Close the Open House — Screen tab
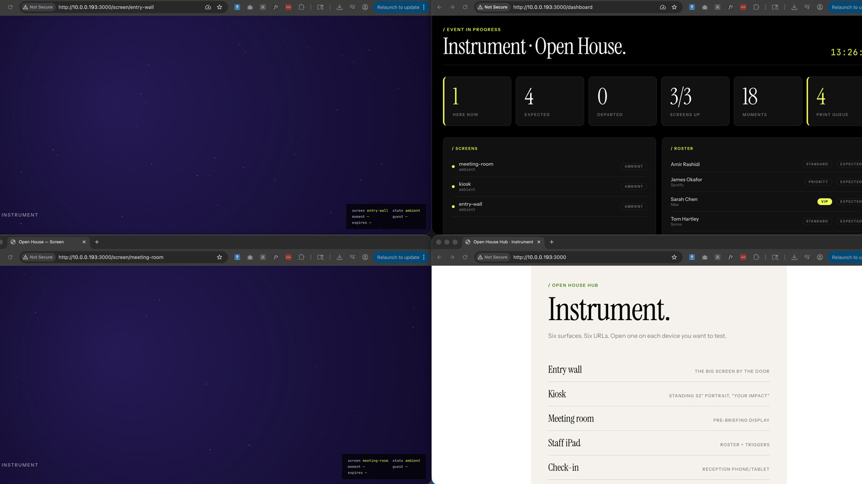The image size is (862, 484). [84, 242]
